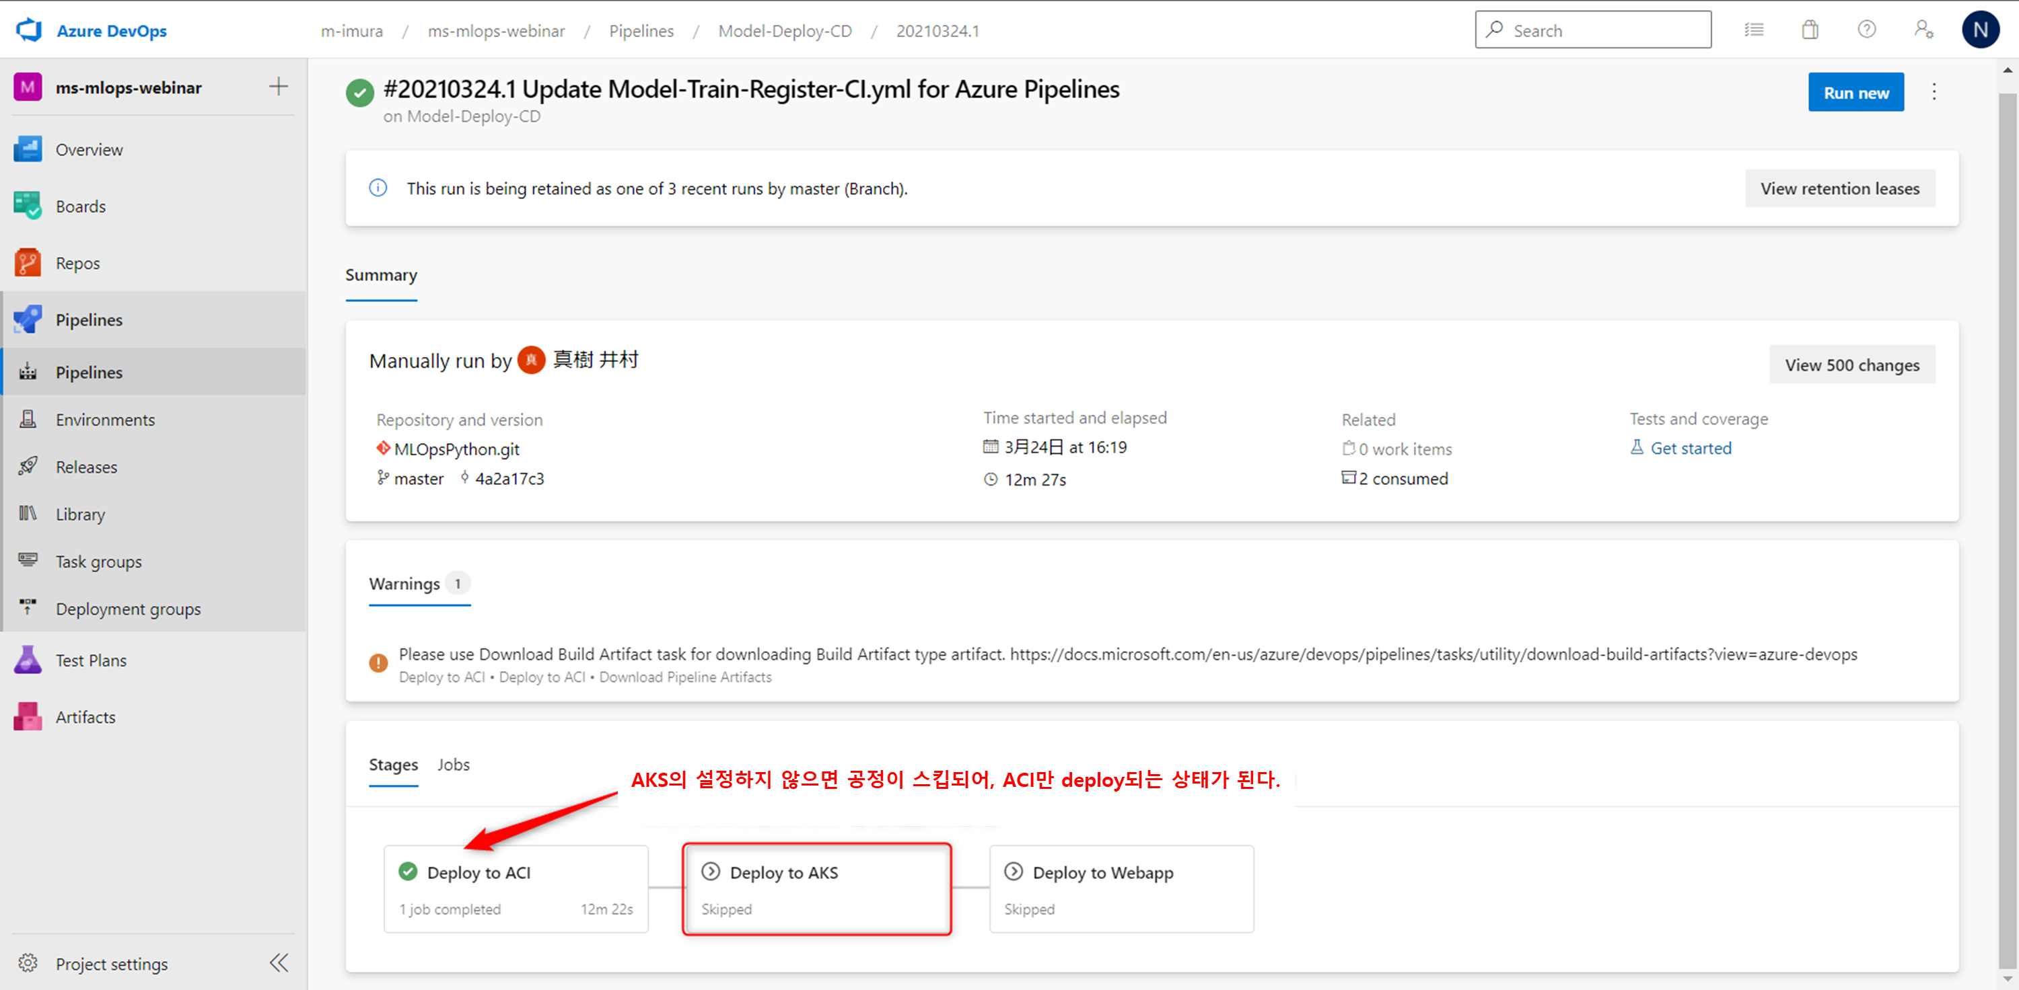Open Test Plans in sidebar

coord(90,660)
